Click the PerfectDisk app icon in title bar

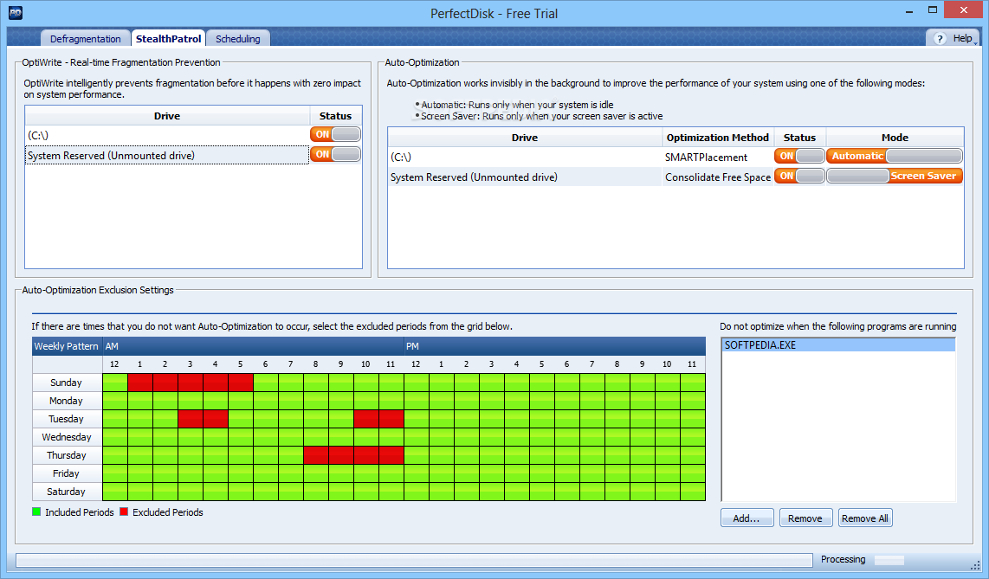pyautogui.click(x=15, y=13)
